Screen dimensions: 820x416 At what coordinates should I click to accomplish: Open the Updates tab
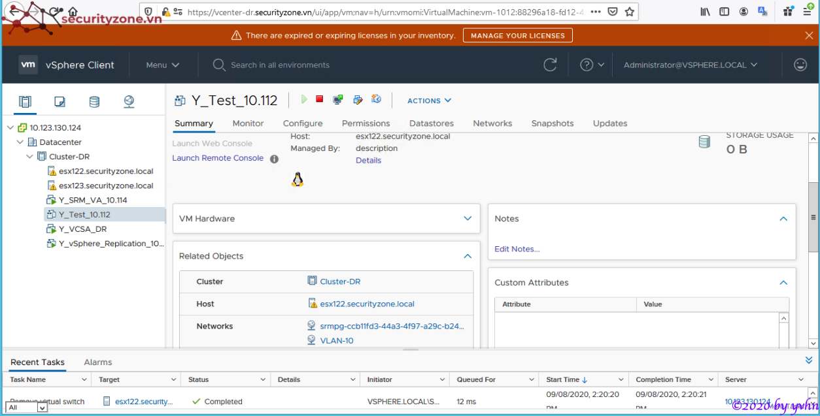(x=610, y=123)
